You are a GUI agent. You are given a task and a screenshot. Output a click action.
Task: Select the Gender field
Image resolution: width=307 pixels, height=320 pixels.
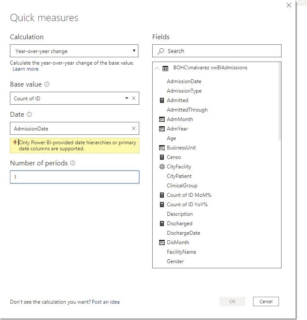click(x=175, y=261)
